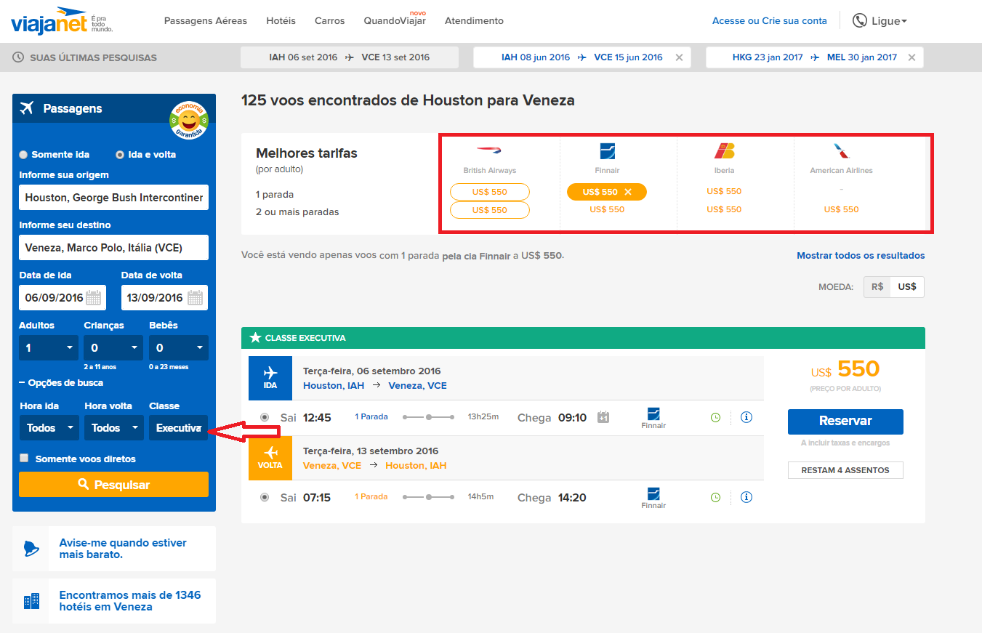982x633 pixels.
Task: Click British Airways 1 parada US$ 550
Action: coord(490,192)
